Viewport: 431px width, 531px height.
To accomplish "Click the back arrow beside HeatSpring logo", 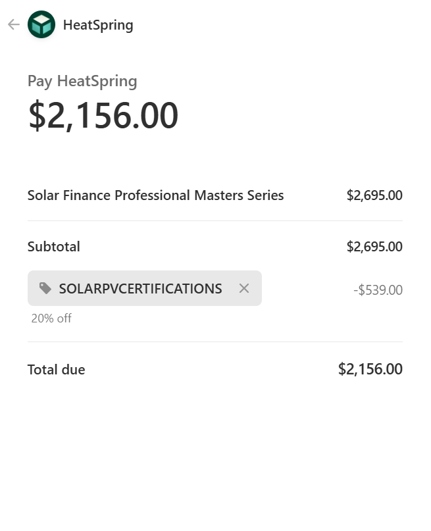I will pyautogui.click(x=14, y=25).
